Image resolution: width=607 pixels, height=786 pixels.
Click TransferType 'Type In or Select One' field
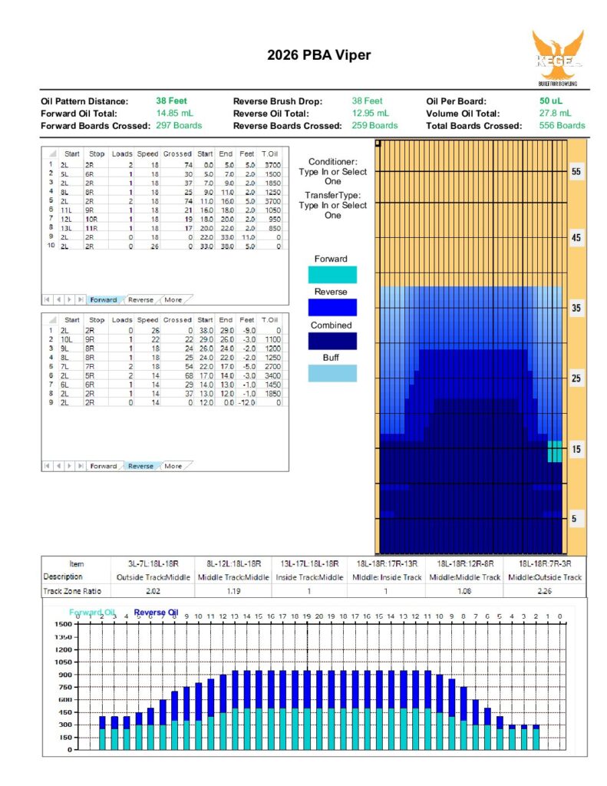point(333,210)
